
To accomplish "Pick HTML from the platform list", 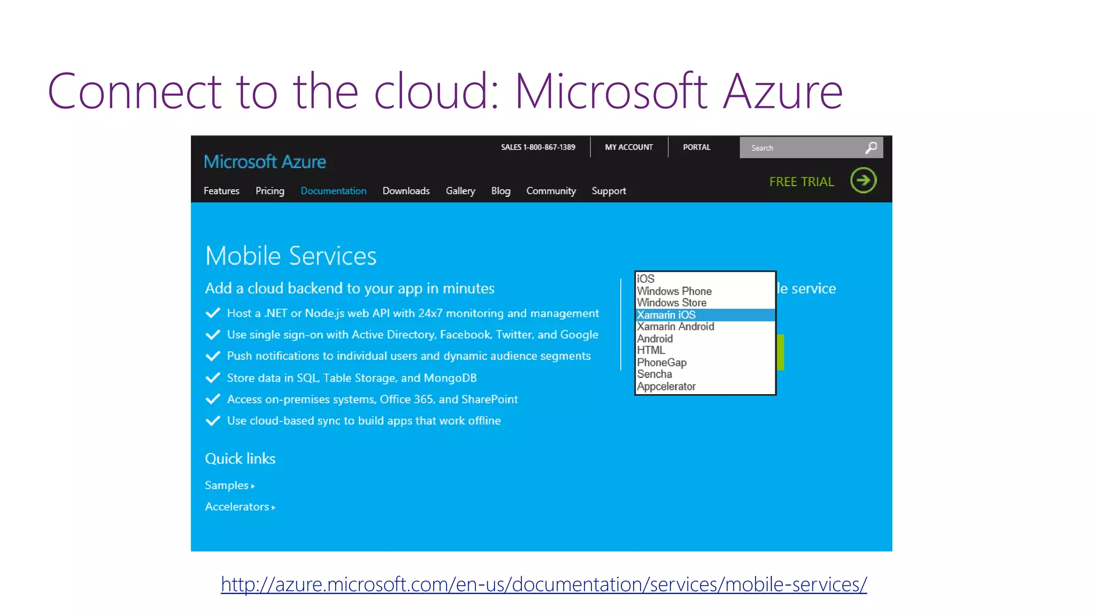I will coord(705,350).
